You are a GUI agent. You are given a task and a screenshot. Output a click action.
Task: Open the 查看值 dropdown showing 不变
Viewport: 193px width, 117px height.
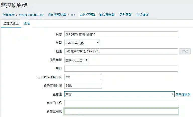click(119, 94)
